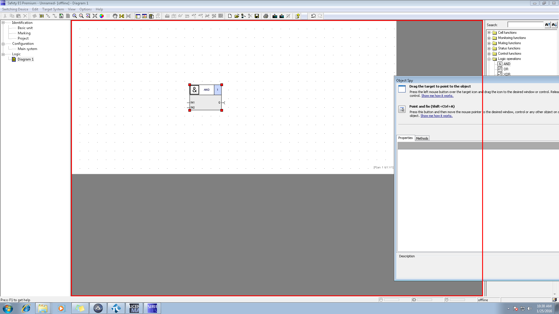
Task: Toggle the grid dots display icon
Action: [108, 16]
